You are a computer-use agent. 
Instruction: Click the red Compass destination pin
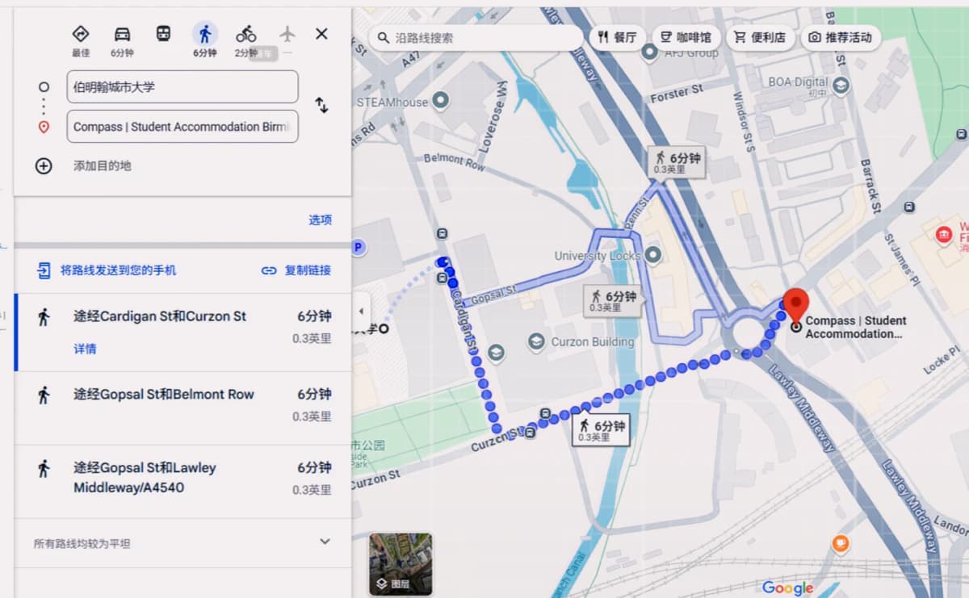(x=796, y=306)
